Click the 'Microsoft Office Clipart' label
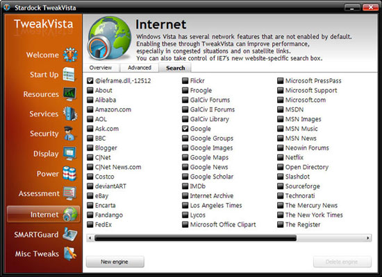The height and width of the screenshot is (277, 382). [x=223, y=224]
